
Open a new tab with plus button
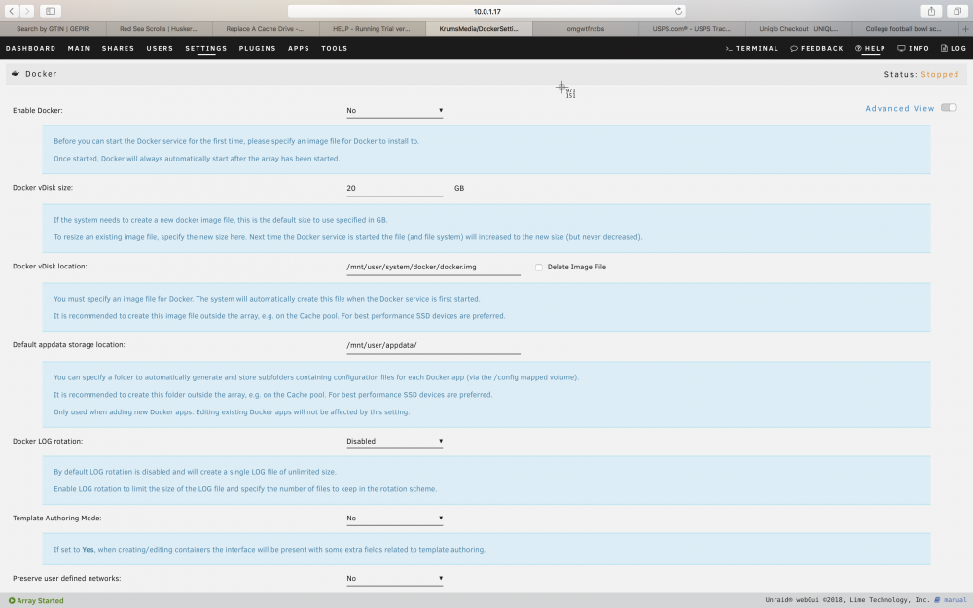click(965, 28)
